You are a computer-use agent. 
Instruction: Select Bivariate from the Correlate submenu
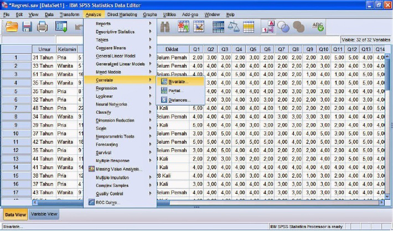coord(178,81)
